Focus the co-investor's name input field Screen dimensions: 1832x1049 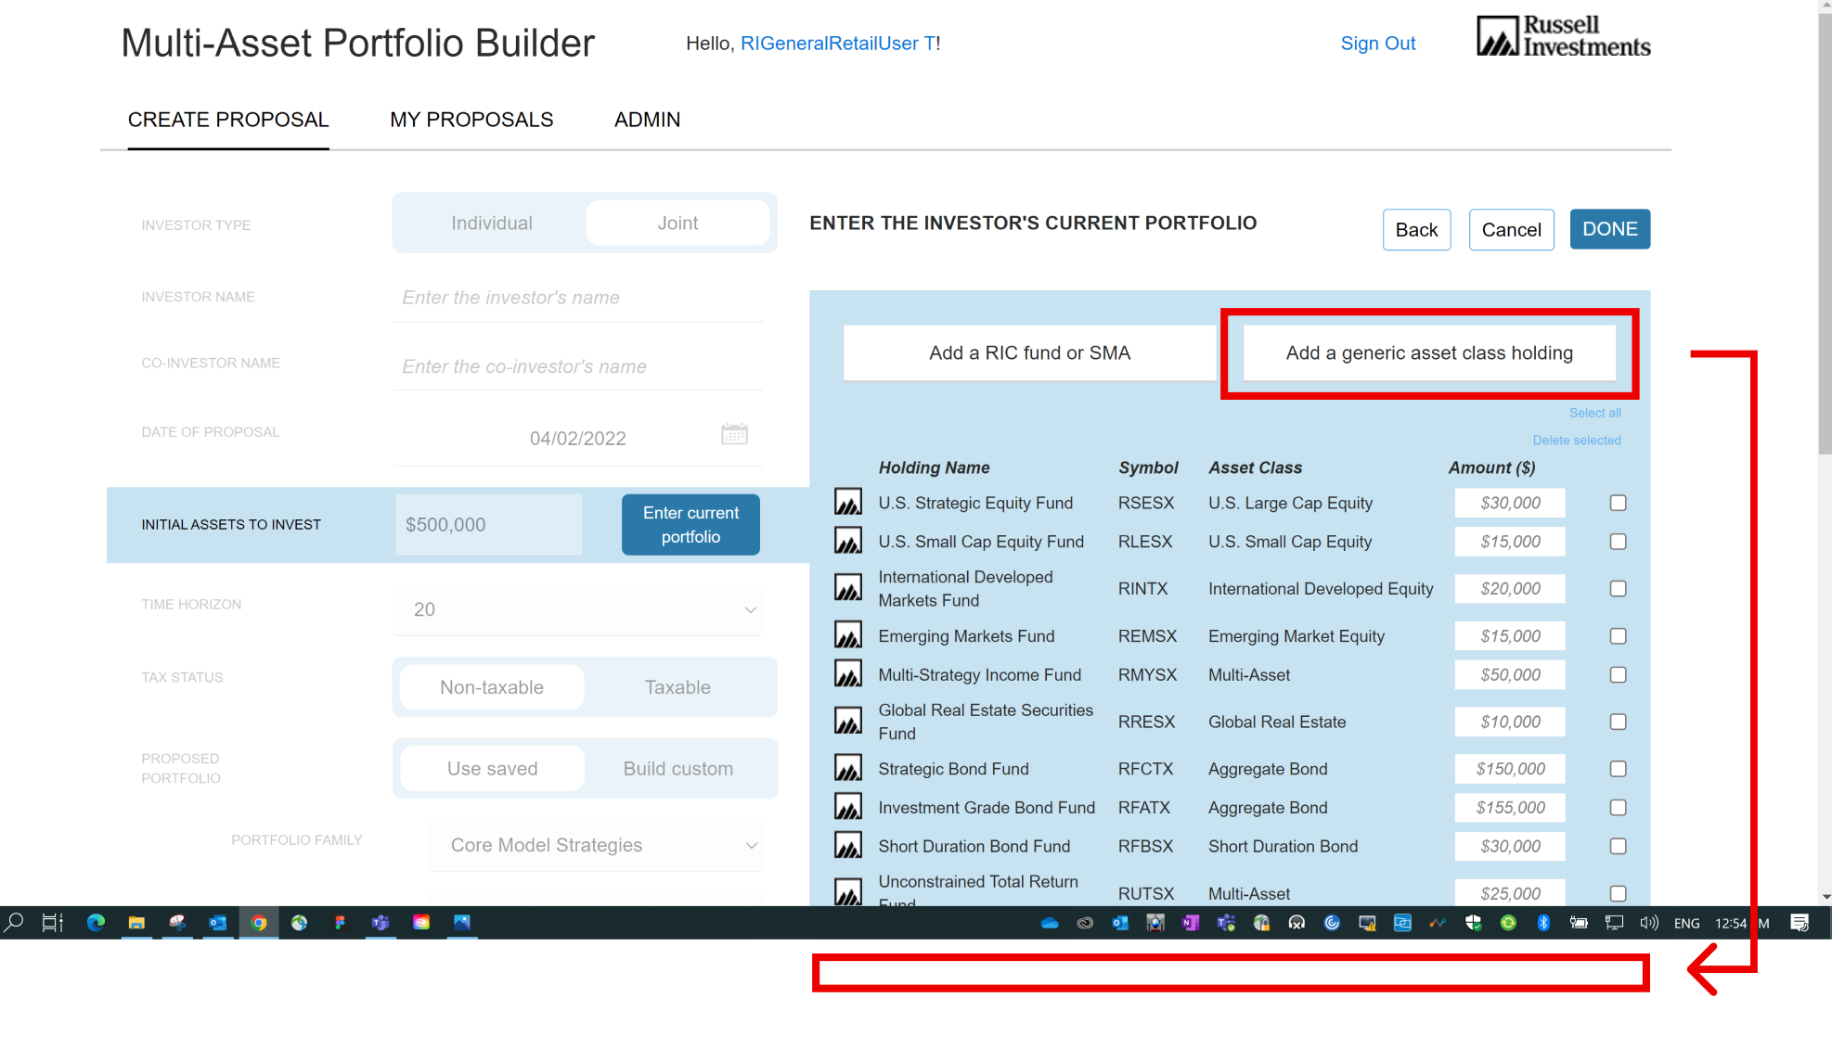[577, 366]
